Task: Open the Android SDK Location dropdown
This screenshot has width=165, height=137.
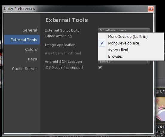Action: (x=124, y=62)
